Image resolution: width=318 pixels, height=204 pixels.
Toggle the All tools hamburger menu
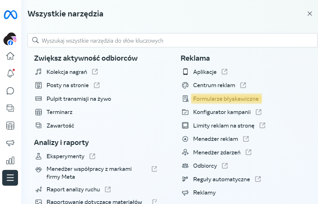pyautogui.click(x=10, y=178)
